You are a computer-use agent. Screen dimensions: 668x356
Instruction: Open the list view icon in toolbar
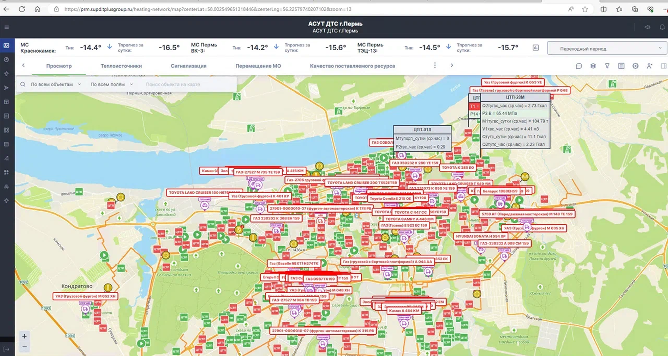coord(621,66)
